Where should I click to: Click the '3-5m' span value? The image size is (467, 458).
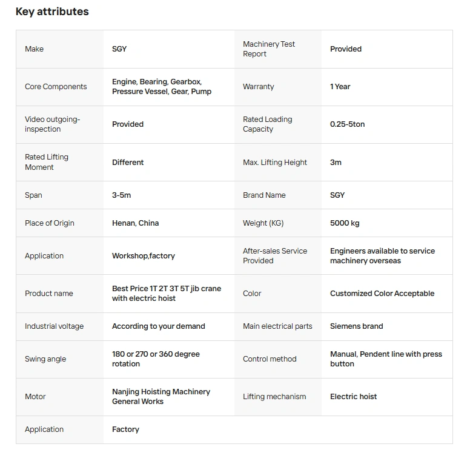click(121, 195)
